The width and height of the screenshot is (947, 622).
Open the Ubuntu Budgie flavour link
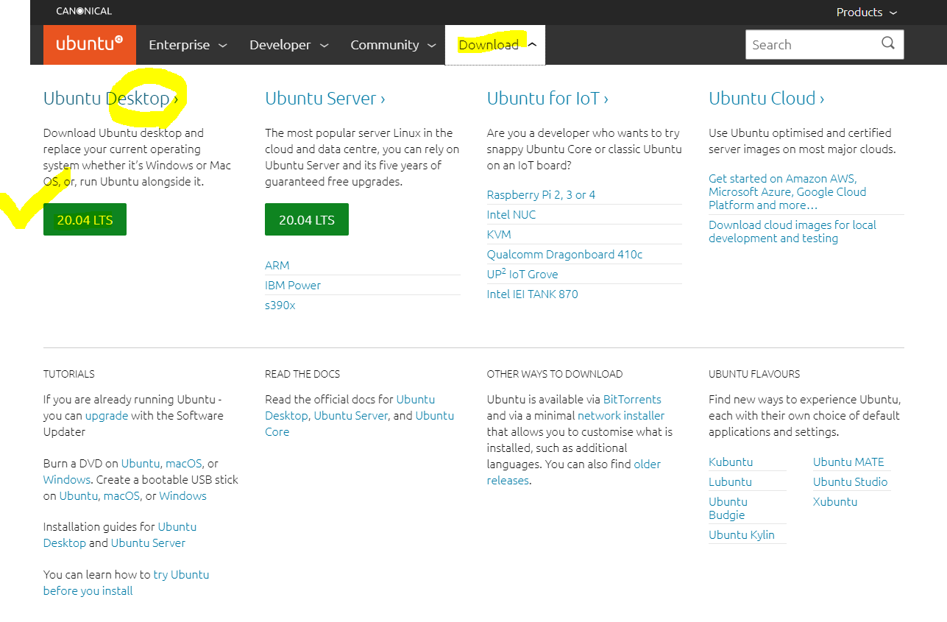[727, 508]
